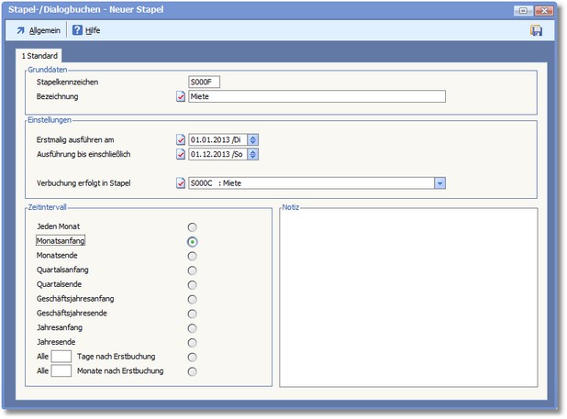The width and height of the screenshot is (567, 419).
Task: Switch to the 1 Standard tab
Action: (x=40, y=56)
